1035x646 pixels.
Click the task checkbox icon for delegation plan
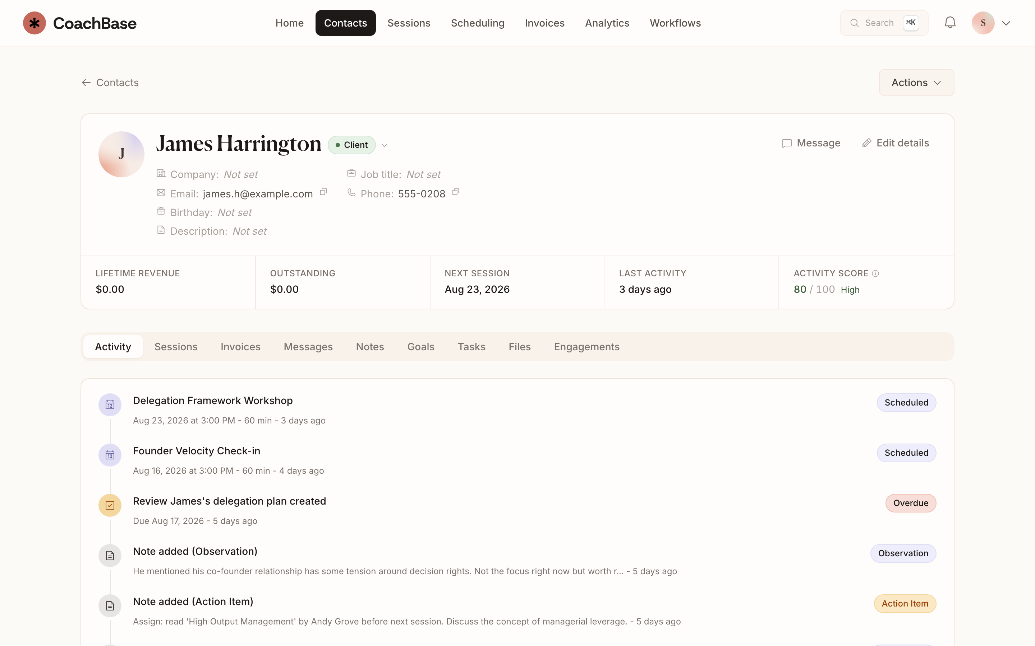tap(110, 505)
